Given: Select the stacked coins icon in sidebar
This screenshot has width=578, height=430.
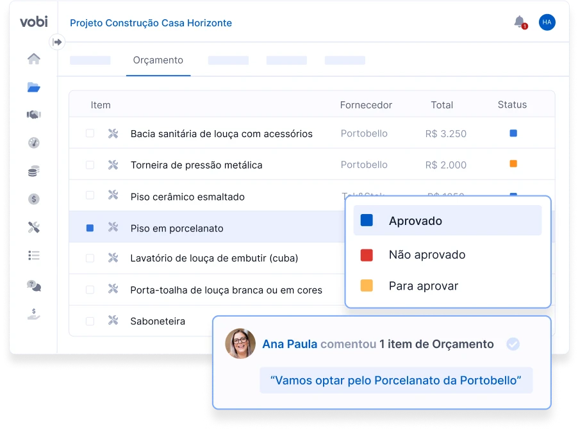Looking at the screenshot, I should 34,171.
